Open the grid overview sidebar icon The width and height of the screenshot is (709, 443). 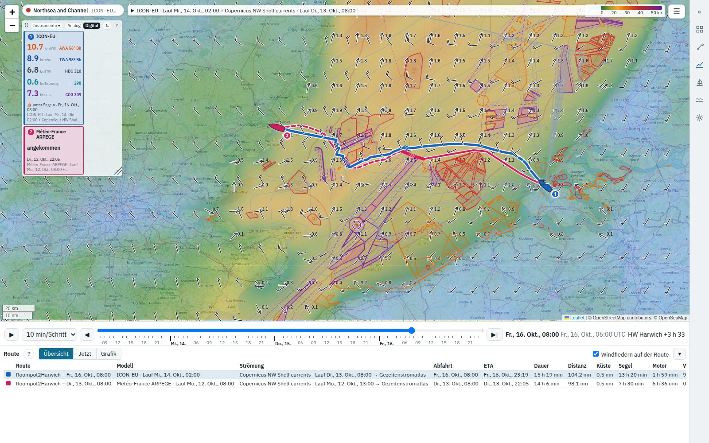pyautogui.click(x=700, y=29)
